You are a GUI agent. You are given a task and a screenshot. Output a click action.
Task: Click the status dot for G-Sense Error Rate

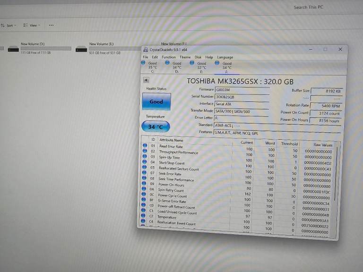144,199
